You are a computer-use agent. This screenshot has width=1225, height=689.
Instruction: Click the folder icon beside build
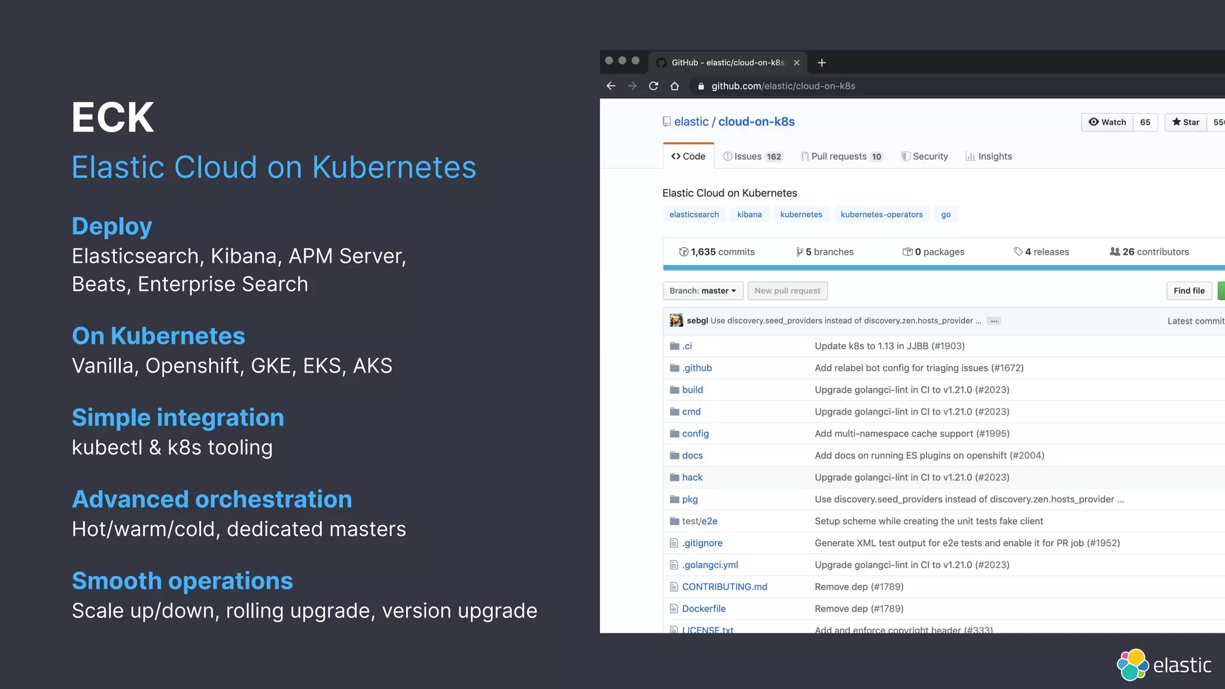[x=675, y=389]
